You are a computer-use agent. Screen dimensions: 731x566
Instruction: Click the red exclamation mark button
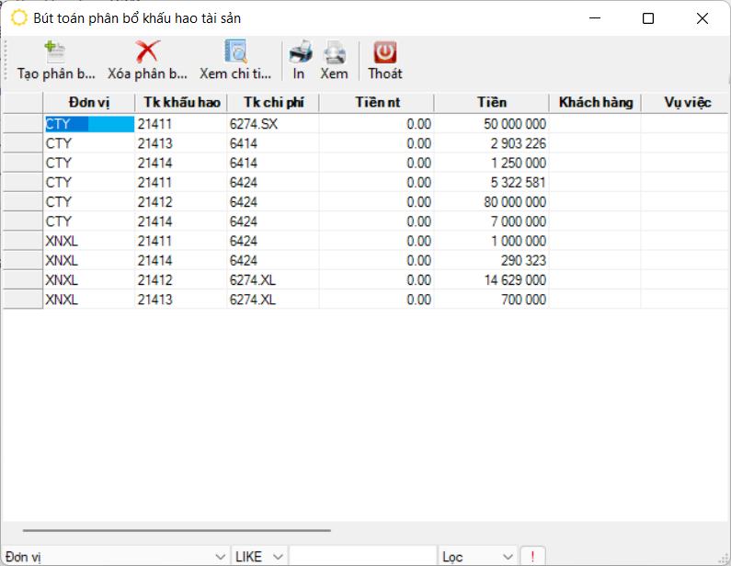(532, 557)
